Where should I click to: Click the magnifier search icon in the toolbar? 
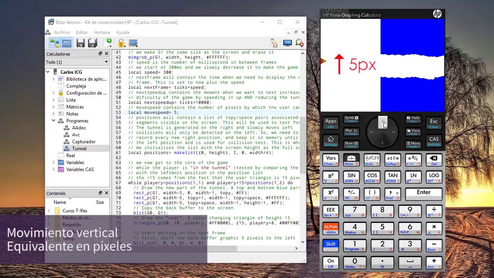[x=299, y=43]
